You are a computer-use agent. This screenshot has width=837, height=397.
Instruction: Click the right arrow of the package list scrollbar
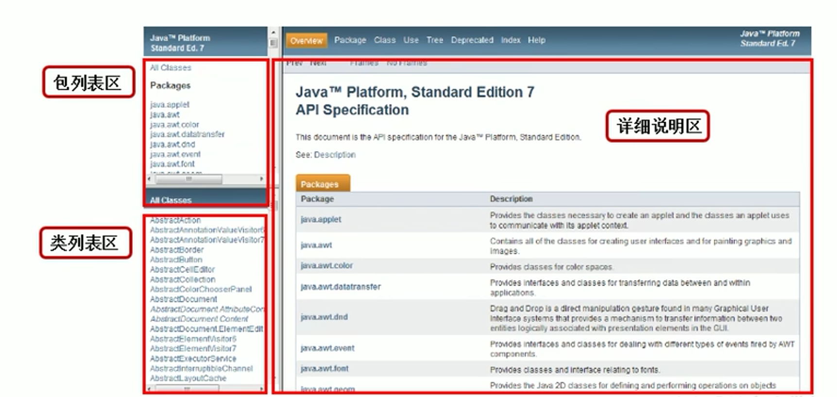(261, 179)
